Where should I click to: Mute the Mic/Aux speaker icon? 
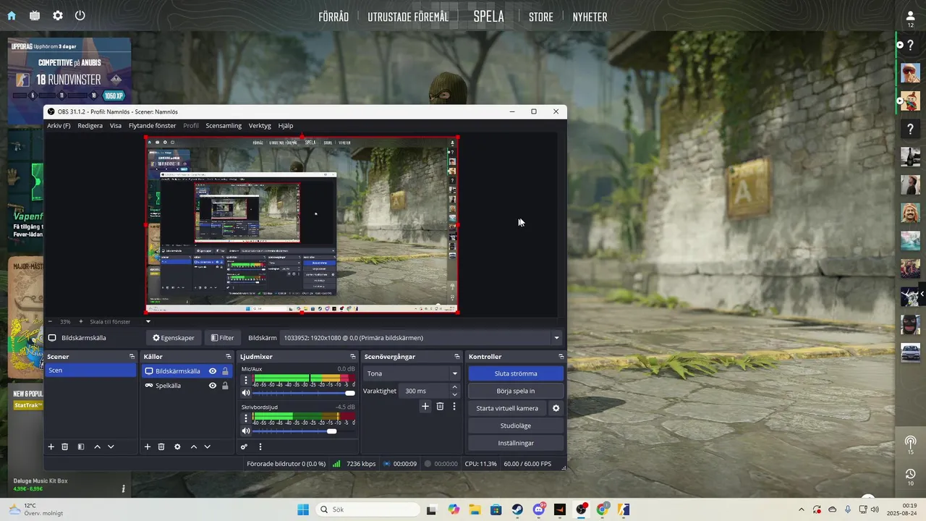(246, 393)
